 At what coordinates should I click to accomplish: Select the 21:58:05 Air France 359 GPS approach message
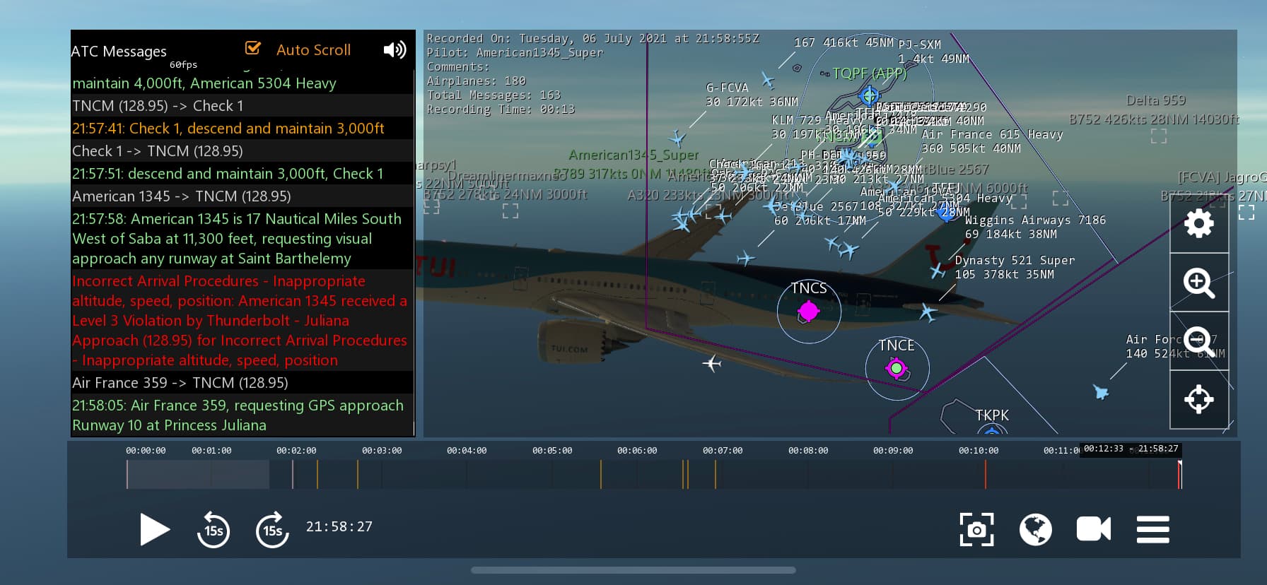click(243, 415)
